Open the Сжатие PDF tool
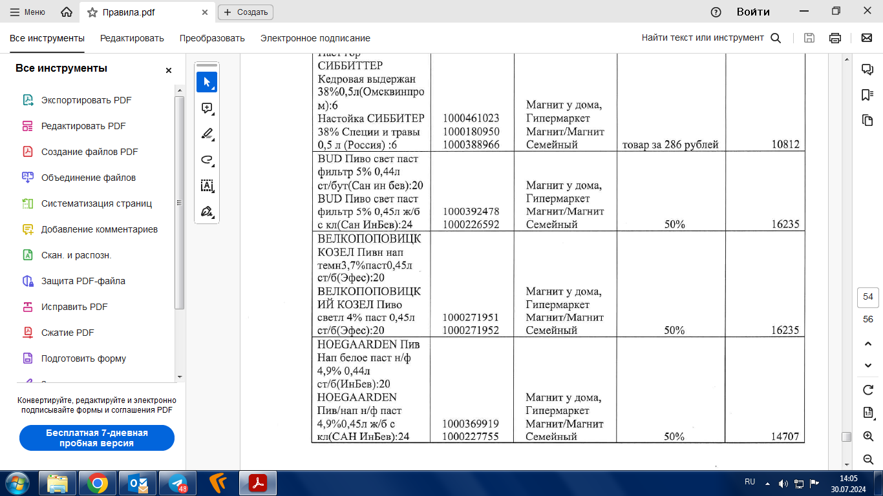 coord(68,333)
